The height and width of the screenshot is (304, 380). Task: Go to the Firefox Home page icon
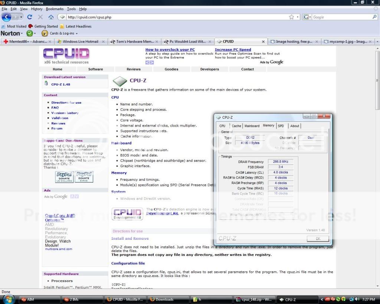point(51,17)
